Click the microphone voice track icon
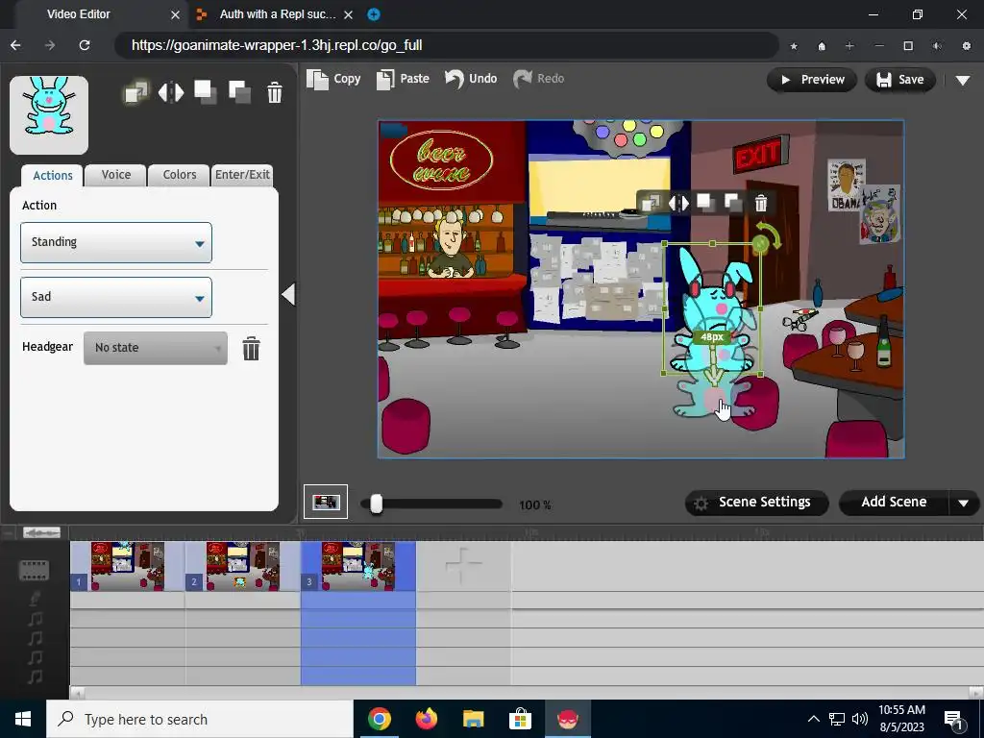Viewport: 984px width, 738px height. (36, 599)
